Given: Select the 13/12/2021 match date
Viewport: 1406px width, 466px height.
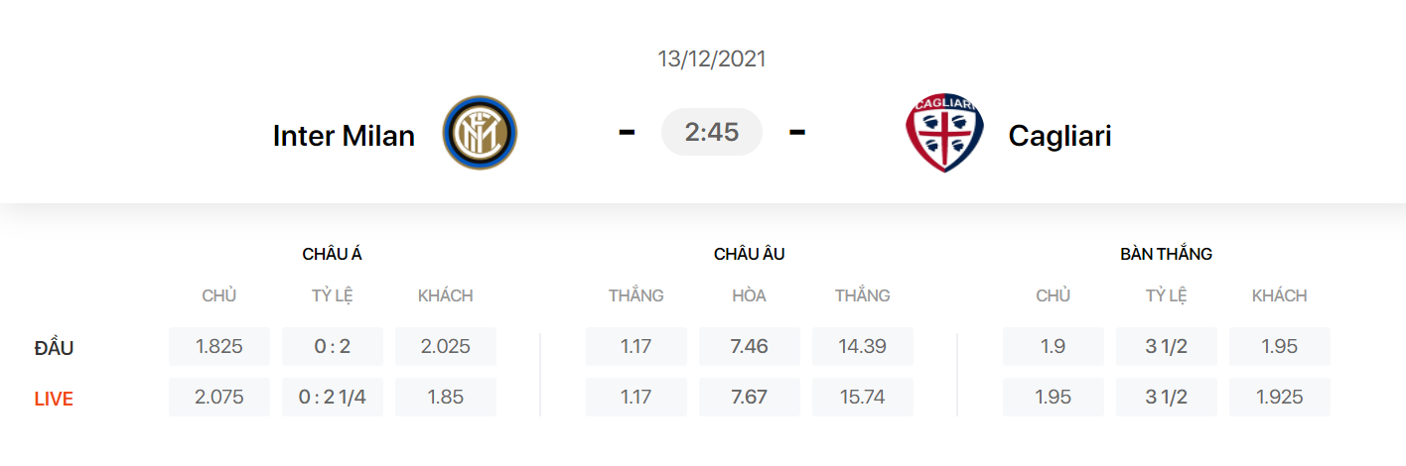Looking at the screenshot, I should point(712,58).
